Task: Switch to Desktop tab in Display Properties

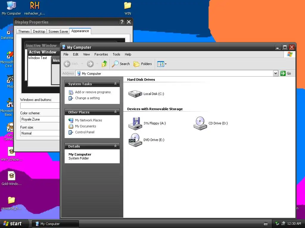Action: tap(39, 31)
